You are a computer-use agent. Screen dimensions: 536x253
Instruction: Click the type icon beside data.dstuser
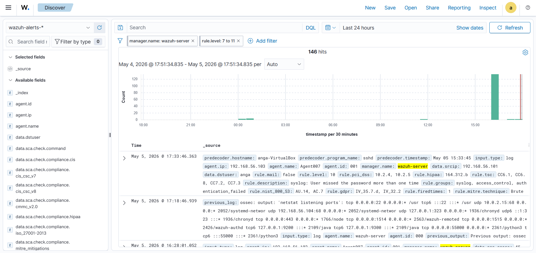(x=10, y=137)
